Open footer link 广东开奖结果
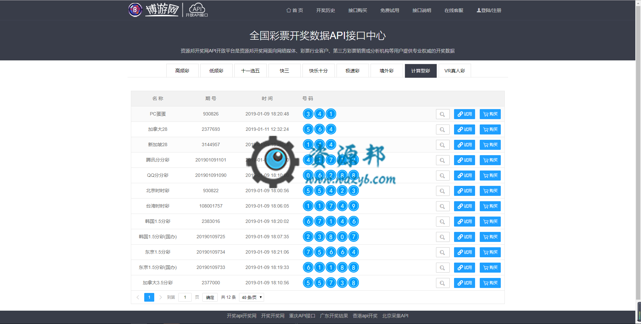This screenshot has width=641, height=324. click(334, 316)
